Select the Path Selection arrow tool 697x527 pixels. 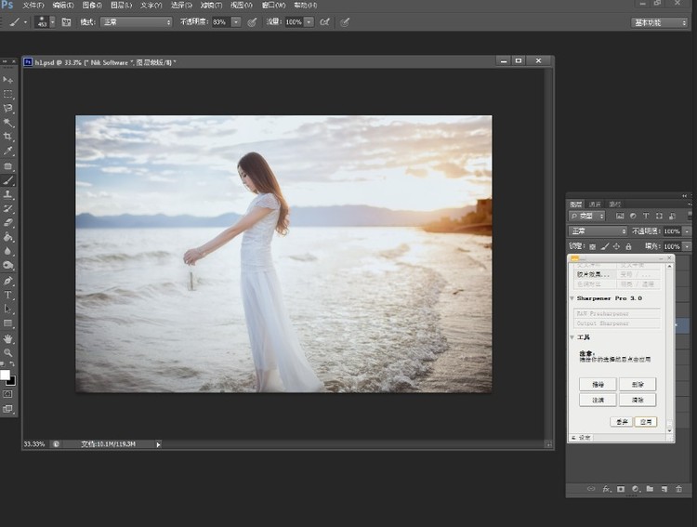coord(8,310)
